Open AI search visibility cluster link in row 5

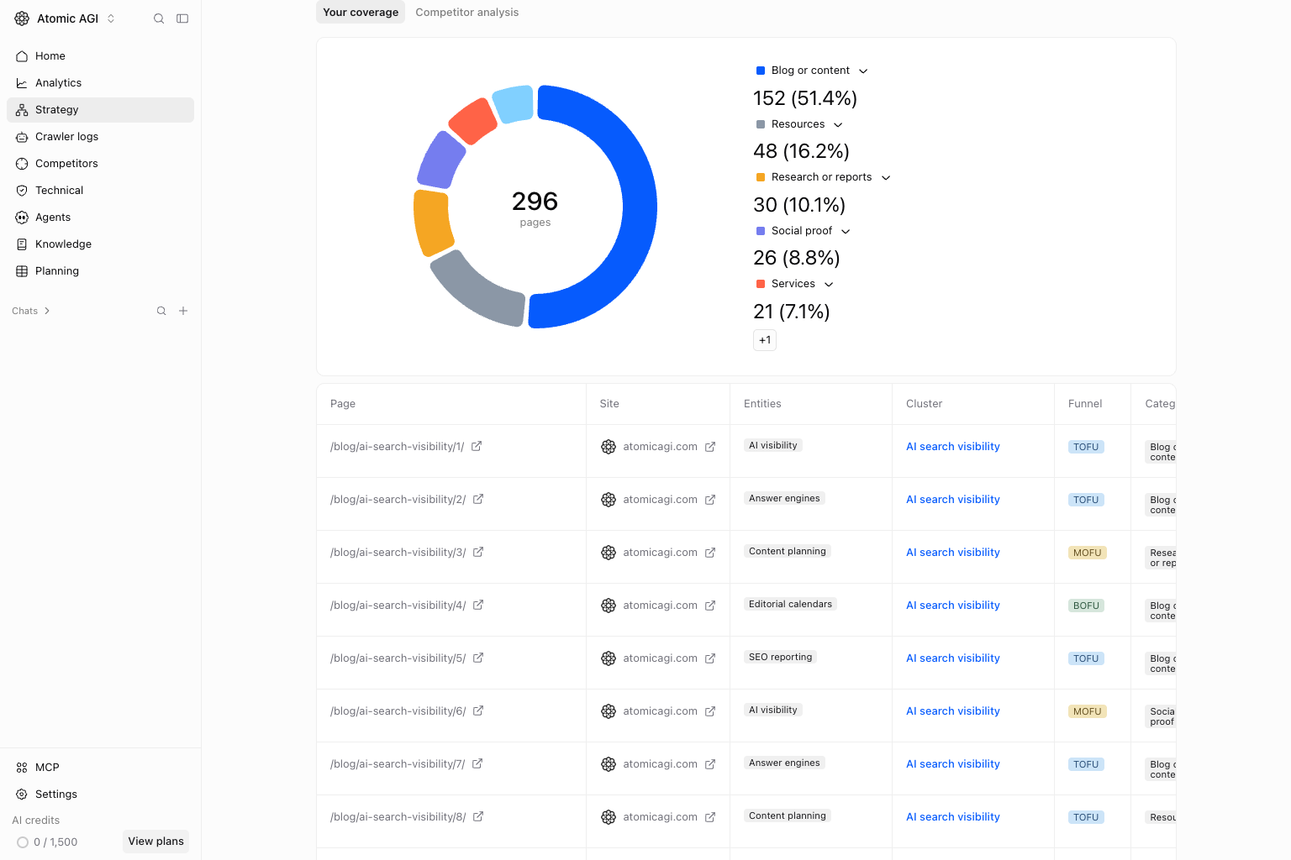click(953, 658)
